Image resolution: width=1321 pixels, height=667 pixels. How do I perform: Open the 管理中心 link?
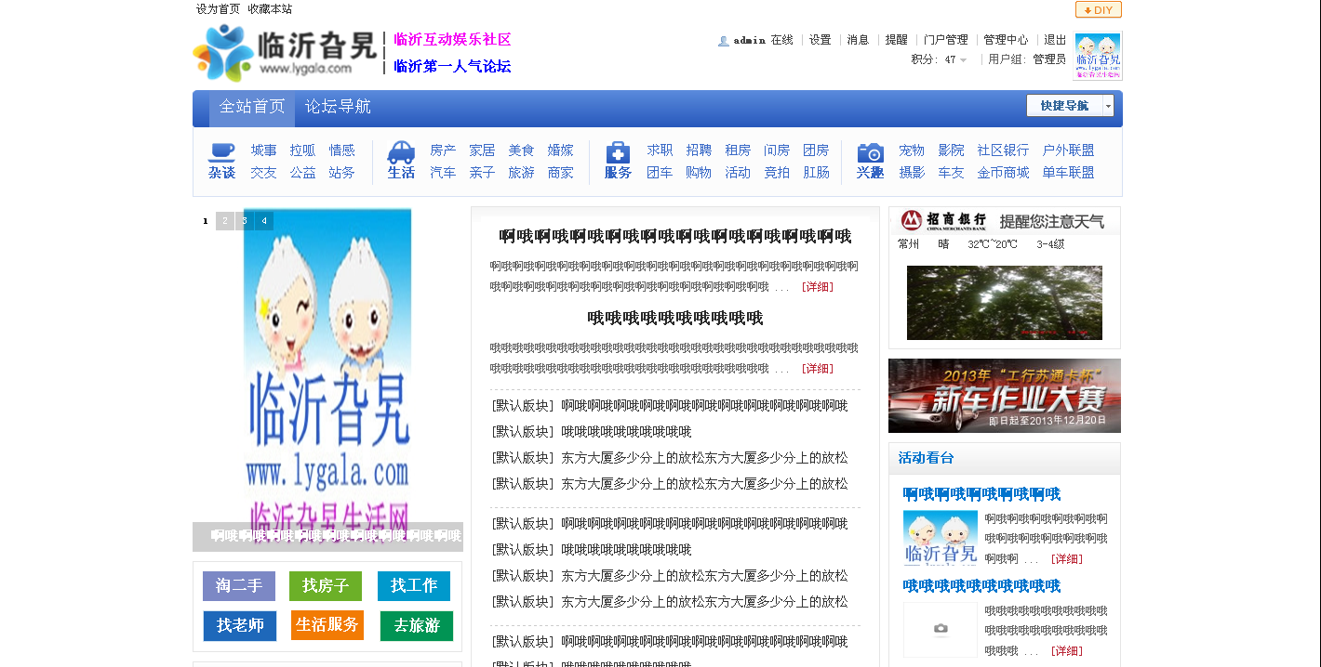coord(1006,40)
